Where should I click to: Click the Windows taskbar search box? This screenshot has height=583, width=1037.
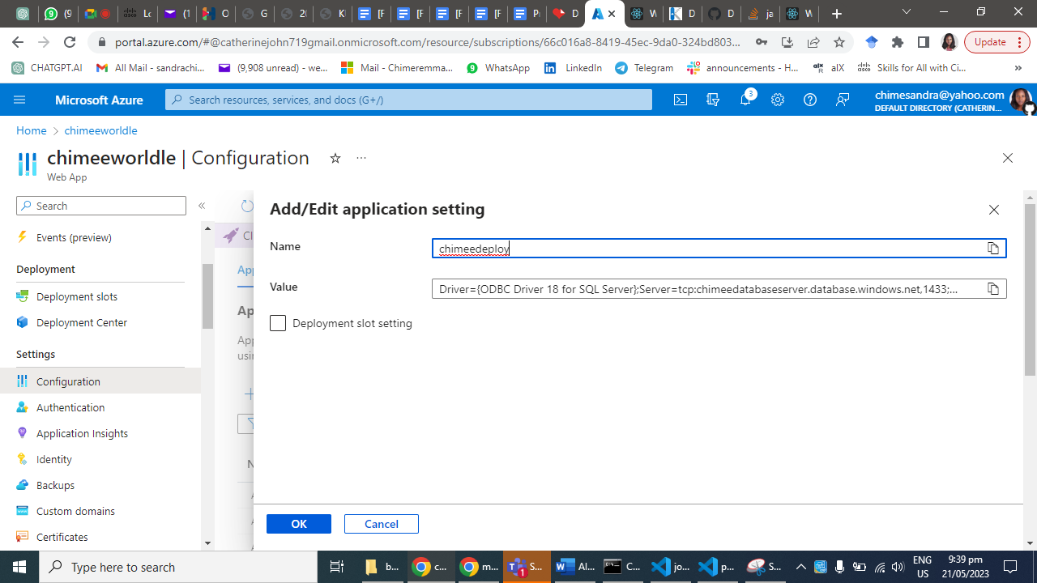[x=178, y=567]
